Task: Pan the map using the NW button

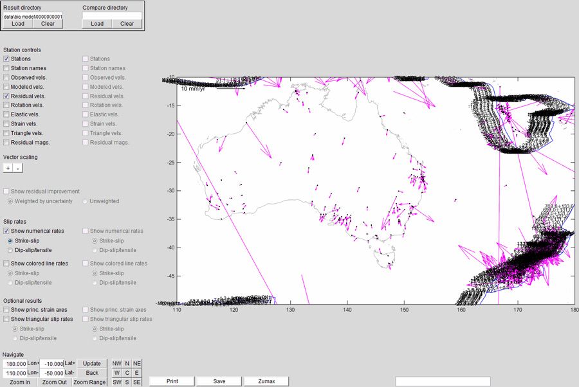Action: coord(117,363)
